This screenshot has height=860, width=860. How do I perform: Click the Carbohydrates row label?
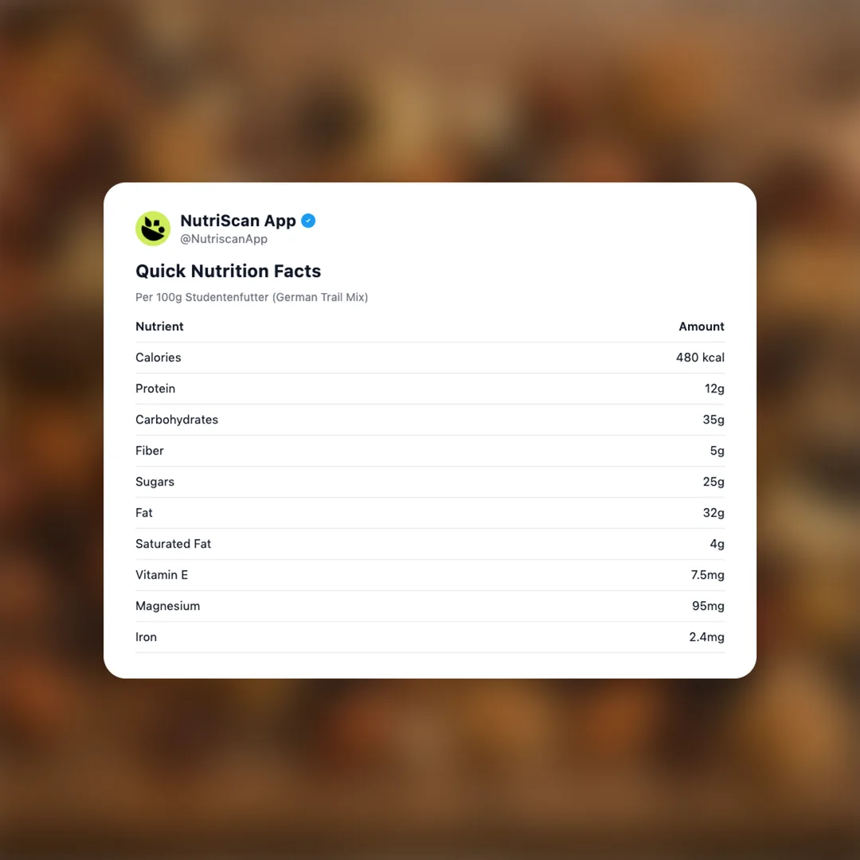[177, 420]
